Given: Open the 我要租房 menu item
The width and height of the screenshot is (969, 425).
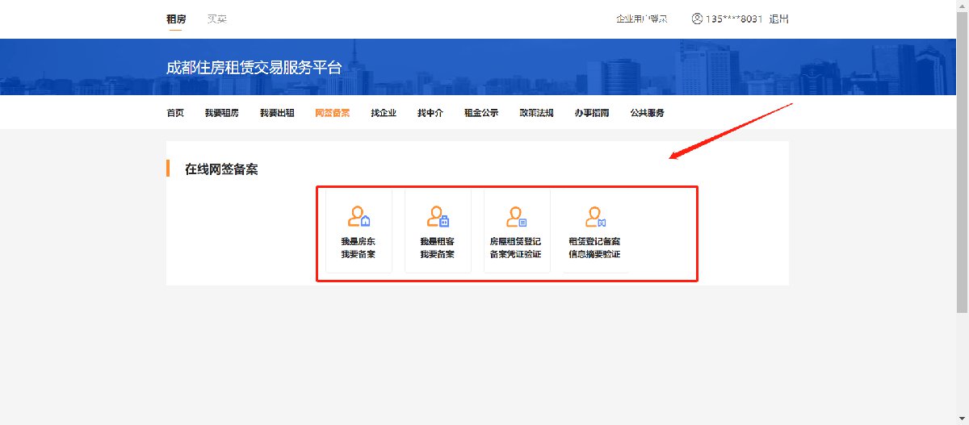Looking at the screenshot, I should pos(221,113).
